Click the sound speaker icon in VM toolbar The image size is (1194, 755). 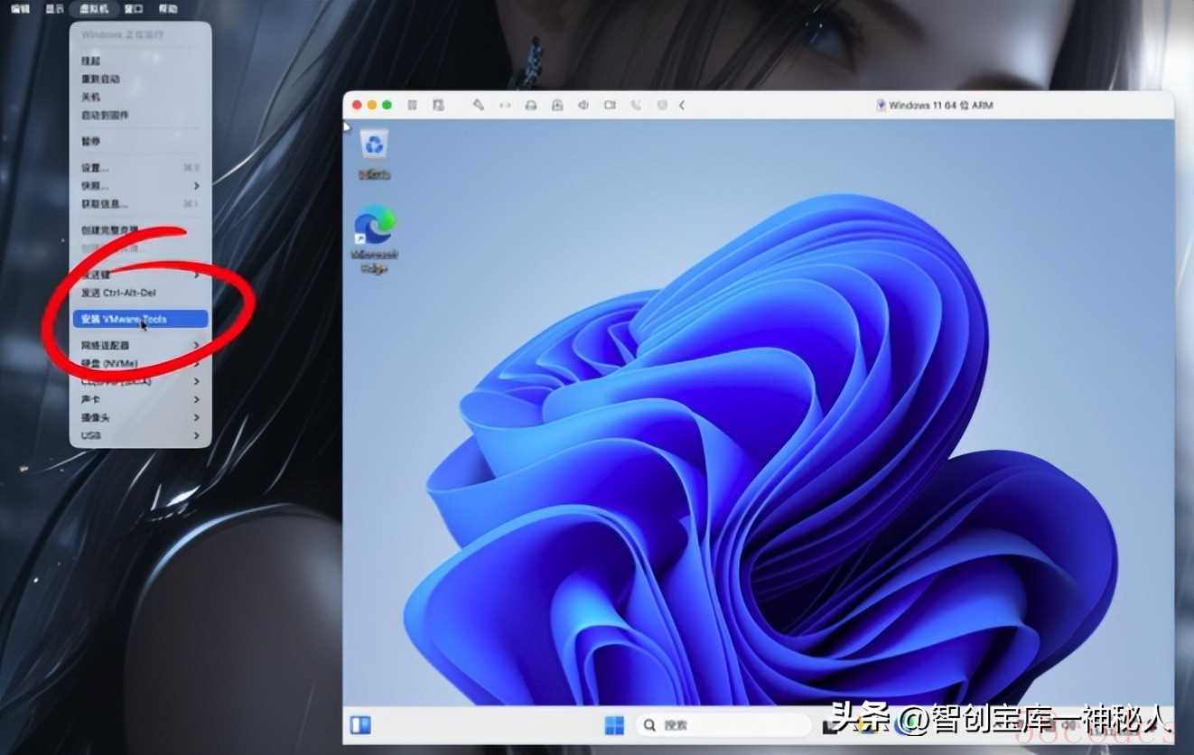pos(583,106)
